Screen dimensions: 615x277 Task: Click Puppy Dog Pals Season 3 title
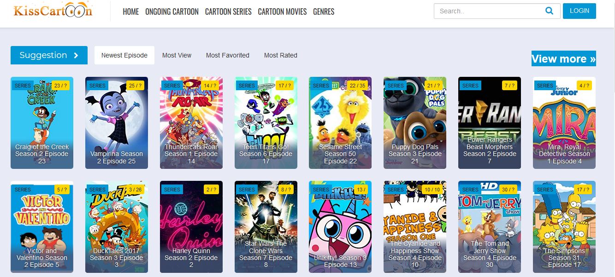(415, 154)
